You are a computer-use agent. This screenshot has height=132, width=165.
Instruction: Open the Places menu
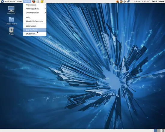pos(19,1)
